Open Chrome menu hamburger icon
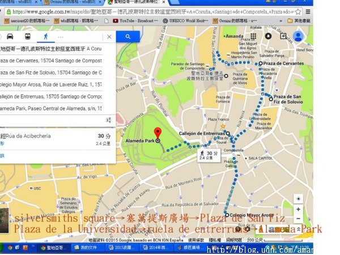This screenshot has height=255, width=340. 308,12
